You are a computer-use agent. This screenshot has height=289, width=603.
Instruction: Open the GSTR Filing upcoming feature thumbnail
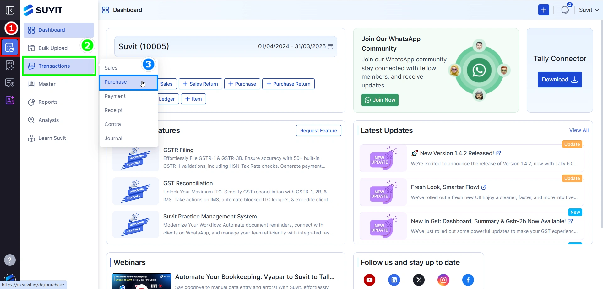(136, 158)
